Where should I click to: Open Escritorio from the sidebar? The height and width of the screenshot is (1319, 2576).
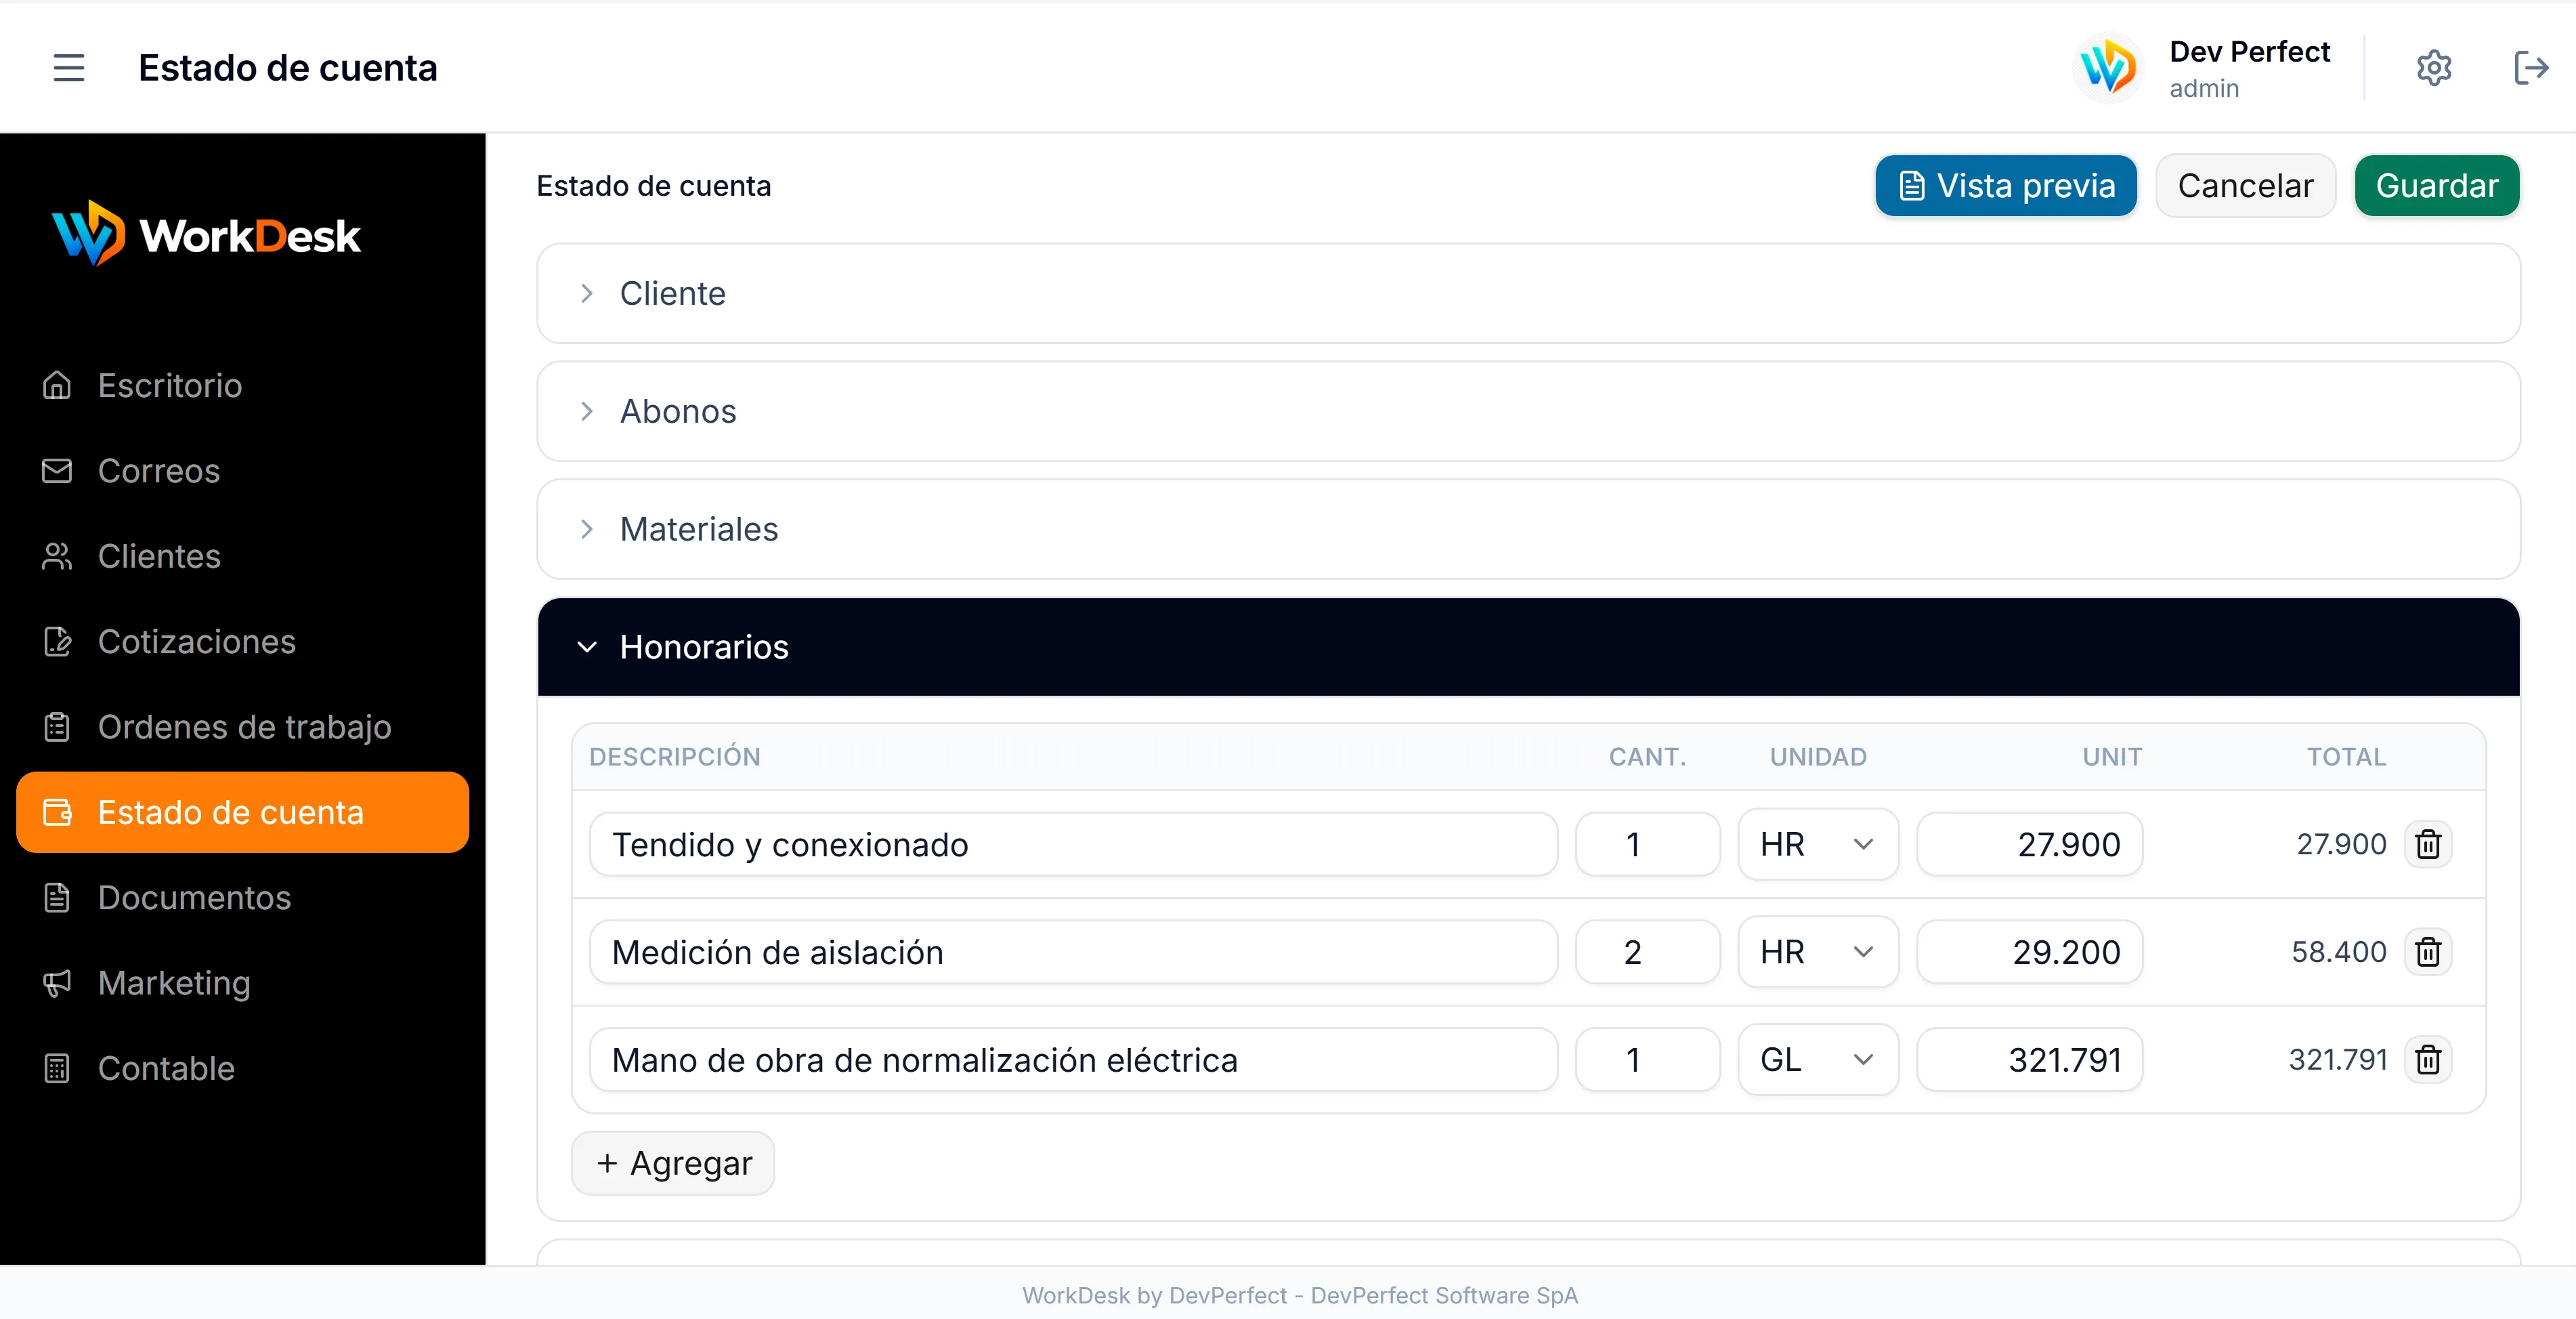(242, 385)
